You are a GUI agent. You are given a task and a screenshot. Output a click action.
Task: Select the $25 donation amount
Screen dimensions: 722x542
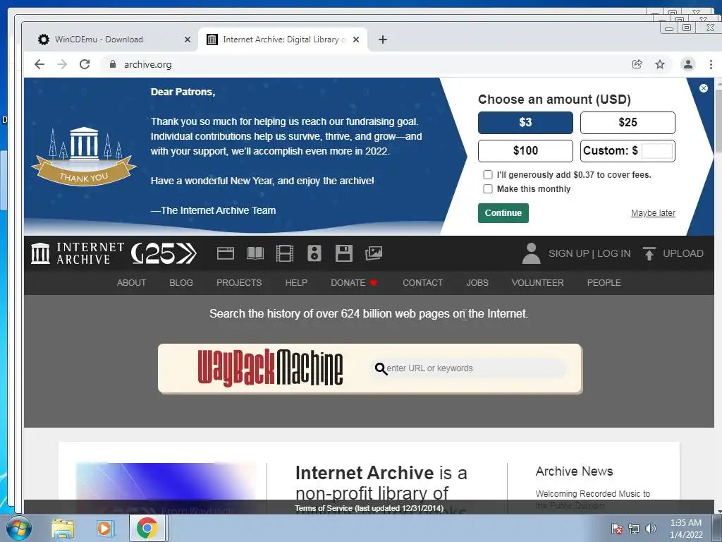pyautogui.click(x=628, y=123)
